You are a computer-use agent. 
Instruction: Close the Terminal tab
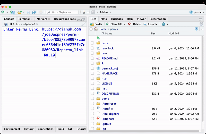pos(31,19)
